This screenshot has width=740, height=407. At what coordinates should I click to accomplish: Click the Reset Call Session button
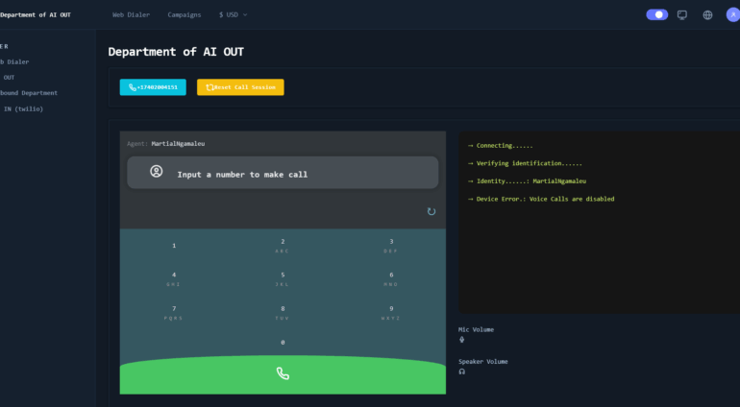(240, 87)
